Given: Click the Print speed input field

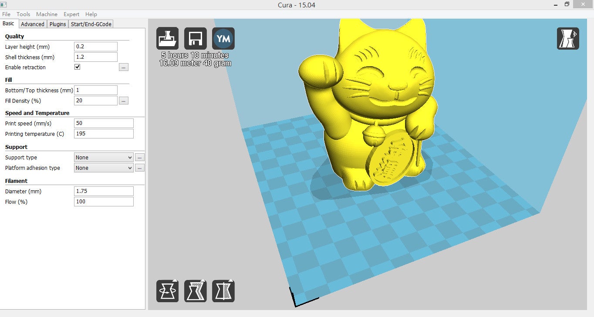Looking at the screenshot, I should [x=104, y=123].
